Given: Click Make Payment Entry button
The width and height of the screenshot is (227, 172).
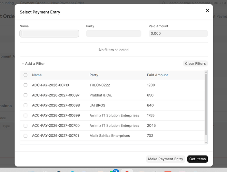Looking at the screenshot, I should (166, 159).
